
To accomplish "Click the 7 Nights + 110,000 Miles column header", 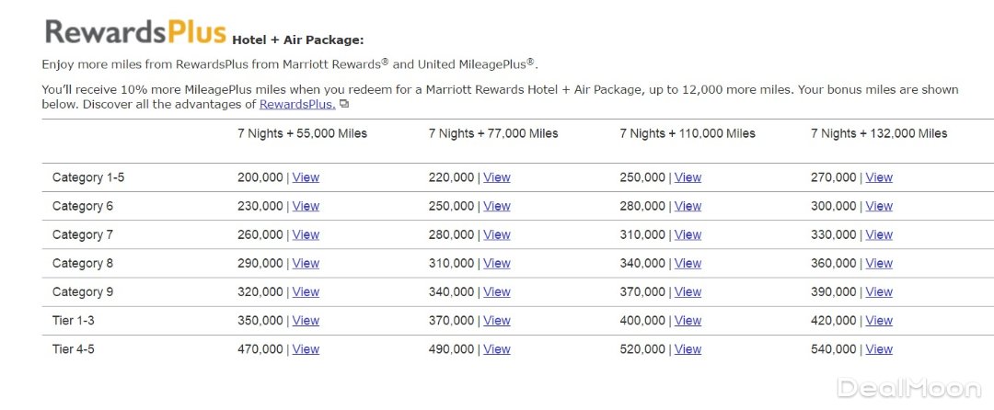I will coord(687,133).
